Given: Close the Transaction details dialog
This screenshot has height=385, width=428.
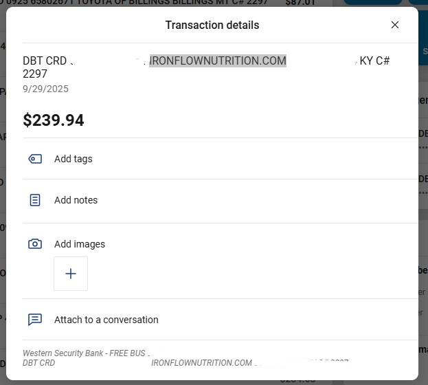Looking at the screenshot, I should (395, 25).
